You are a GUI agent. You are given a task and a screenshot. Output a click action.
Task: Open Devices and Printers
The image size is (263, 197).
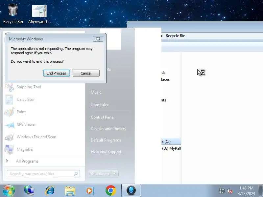click(x=108, y=129)
